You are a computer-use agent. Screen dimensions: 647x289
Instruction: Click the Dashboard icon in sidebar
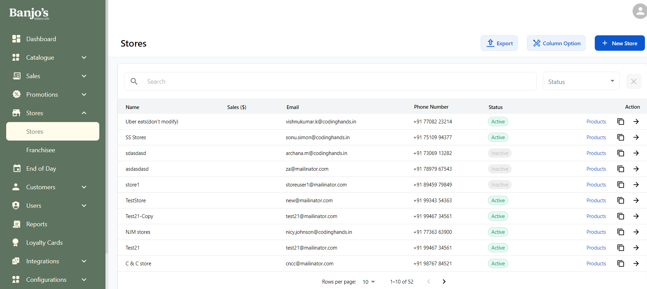pos(16,39)
